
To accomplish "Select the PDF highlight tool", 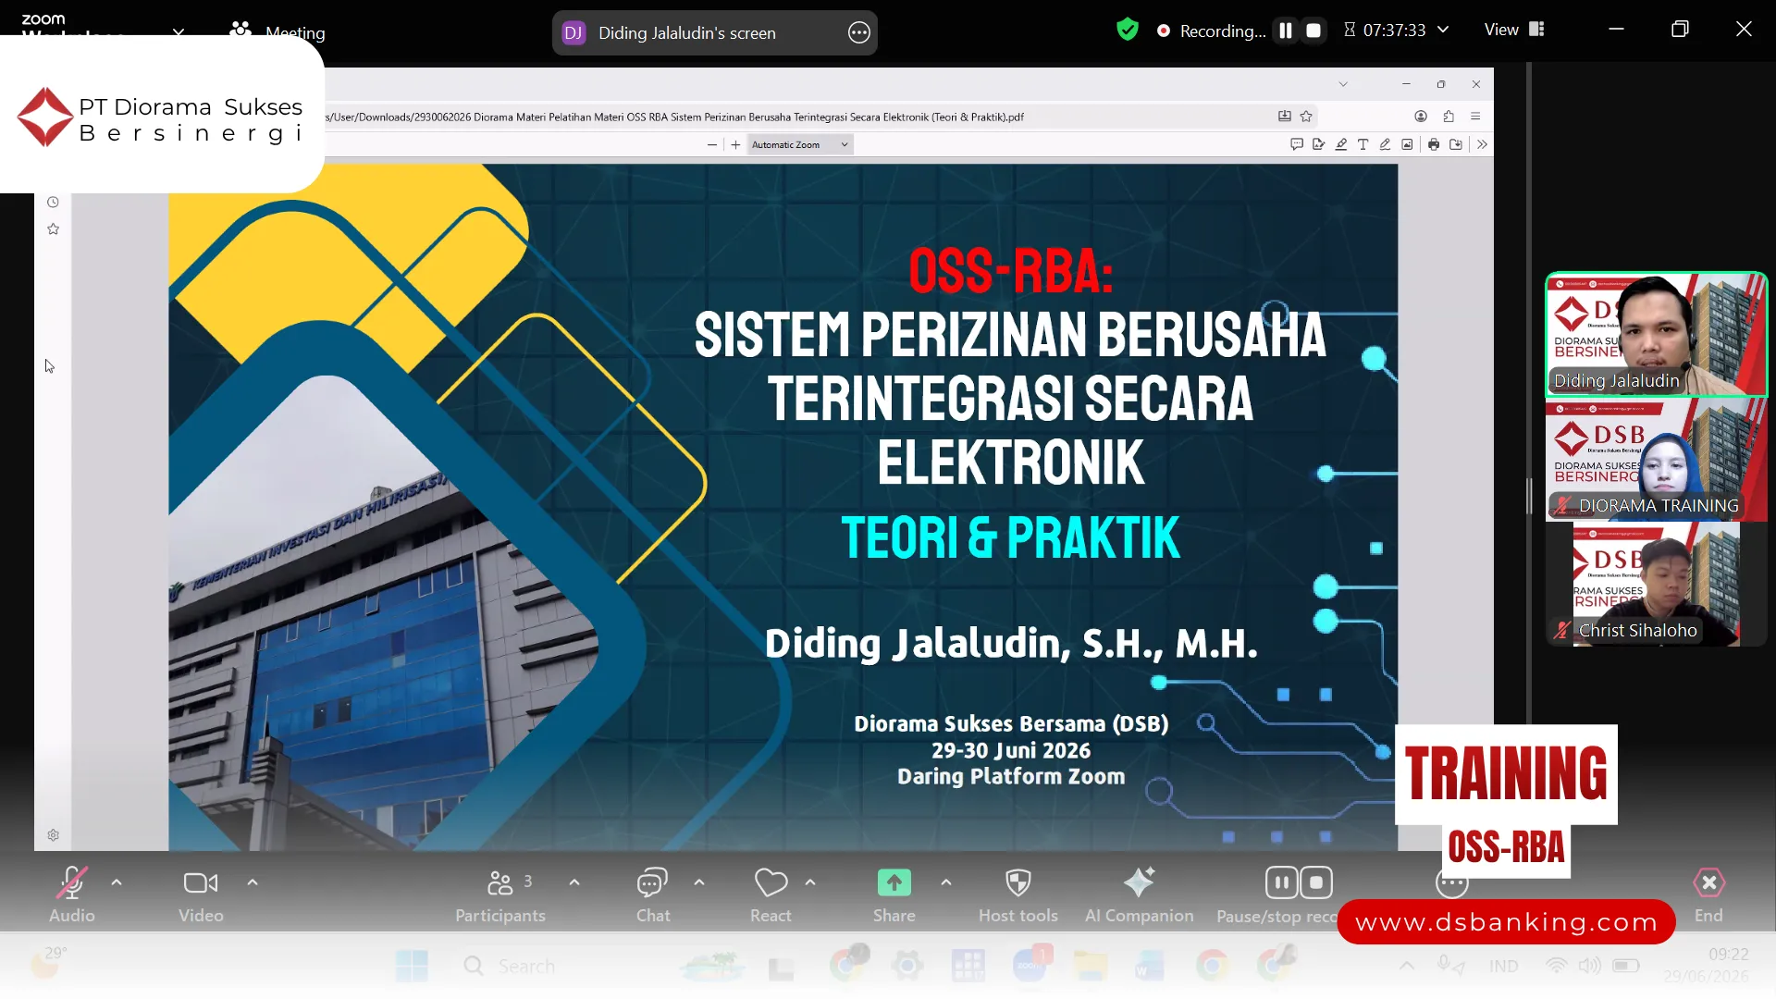I will (x=1340, y=145).
